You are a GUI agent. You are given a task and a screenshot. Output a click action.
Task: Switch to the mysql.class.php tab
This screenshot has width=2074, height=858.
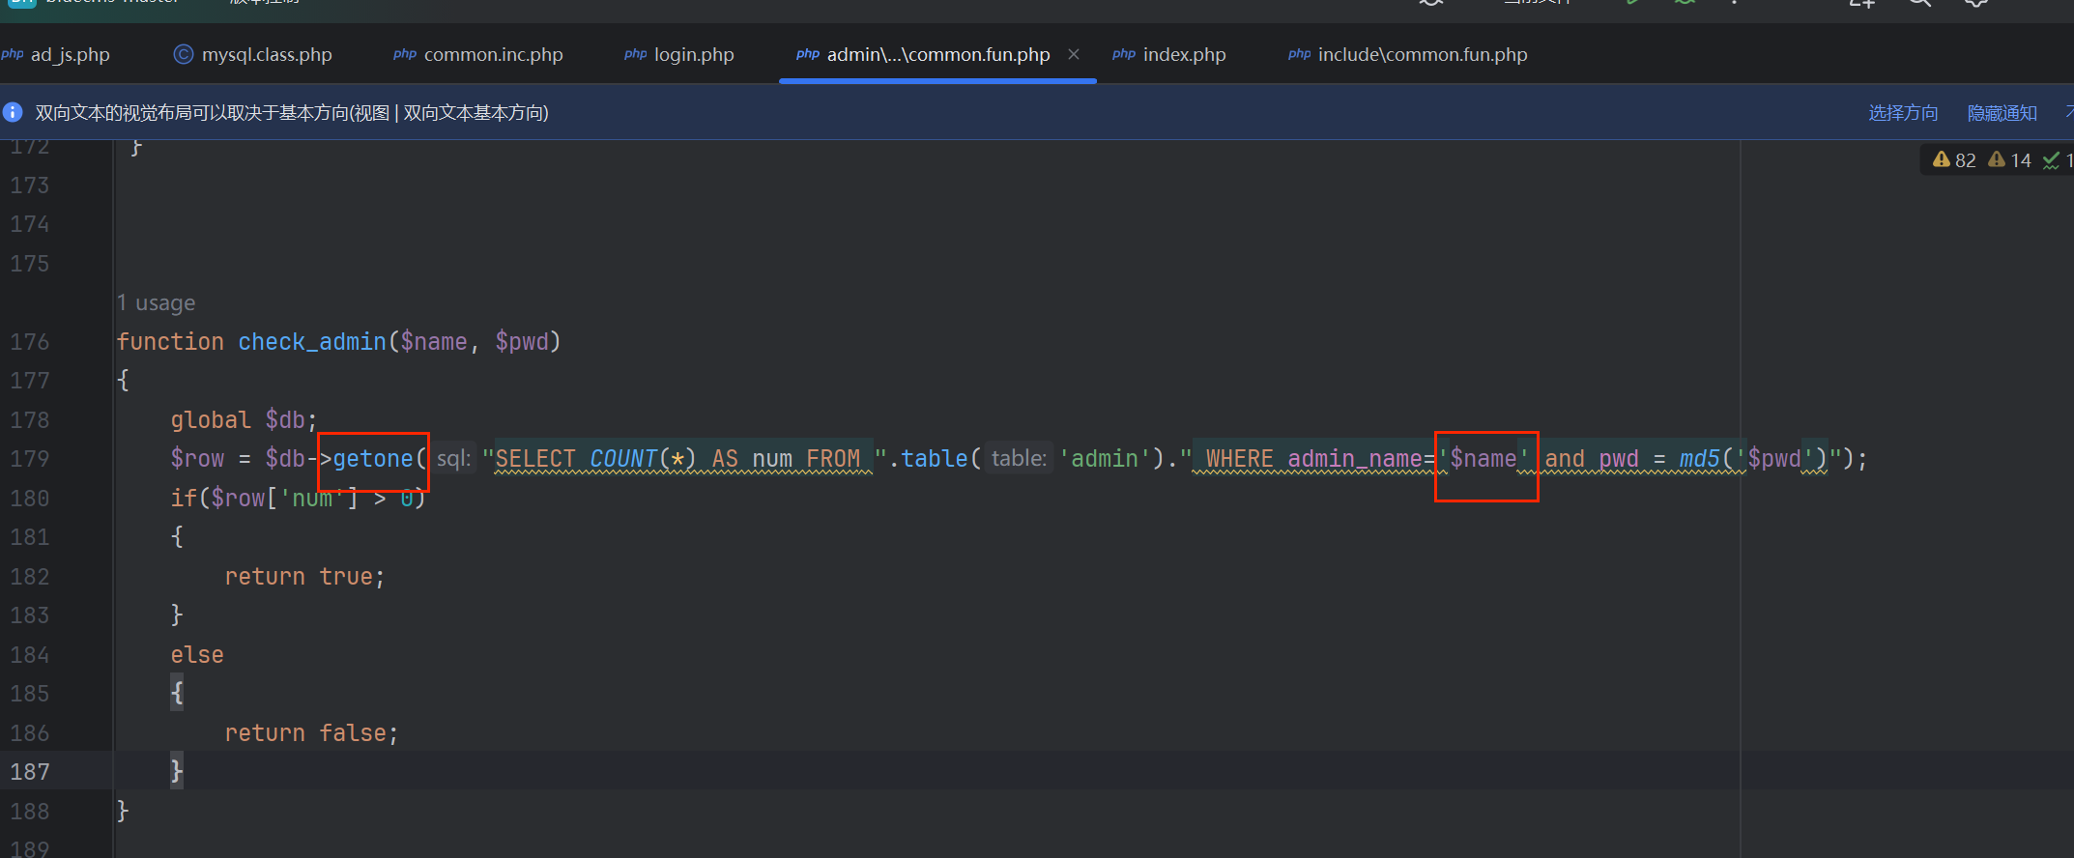click(x=267, y=55)
